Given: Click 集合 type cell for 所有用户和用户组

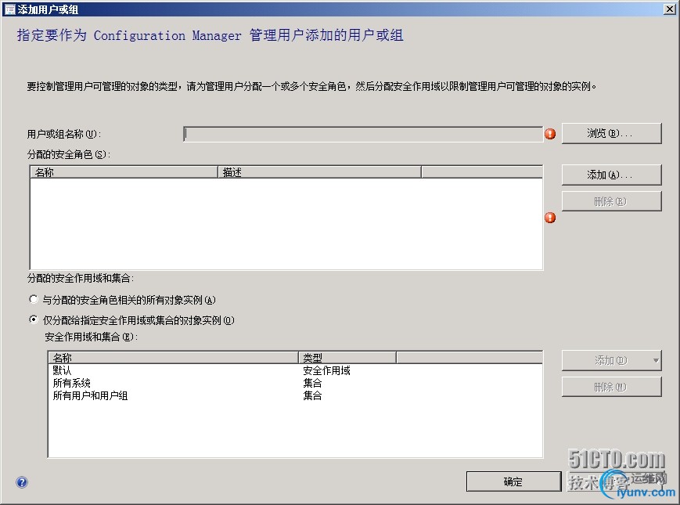Looking at the screenshot, I should click(312, 395).
